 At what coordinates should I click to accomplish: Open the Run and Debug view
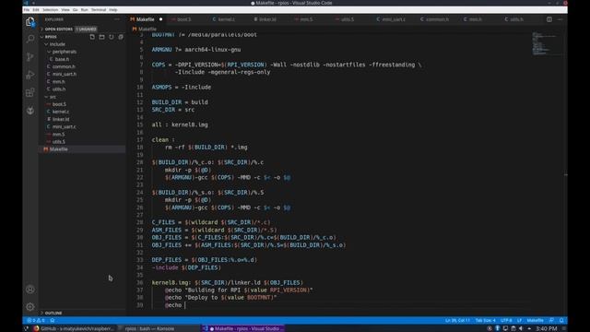coord(30,75)
